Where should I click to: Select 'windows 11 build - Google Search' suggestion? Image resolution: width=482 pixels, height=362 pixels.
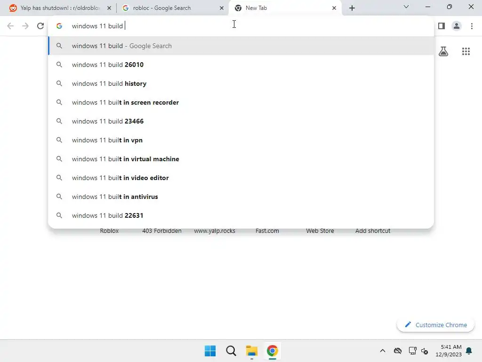pos(241,46)
